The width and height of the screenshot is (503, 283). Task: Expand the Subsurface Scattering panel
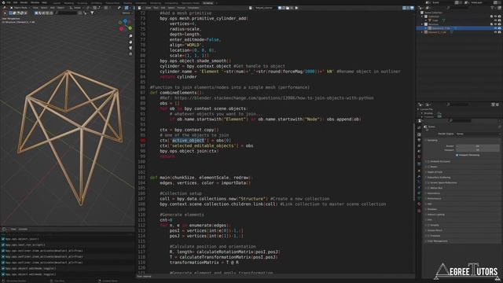[438, 178]
